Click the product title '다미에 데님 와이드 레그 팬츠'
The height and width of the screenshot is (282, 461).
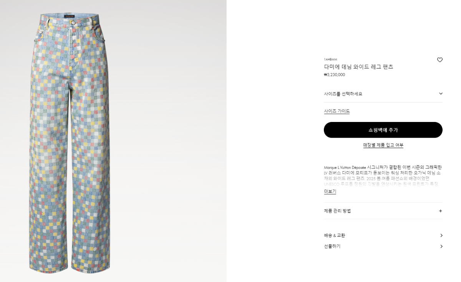coord(358,67)
